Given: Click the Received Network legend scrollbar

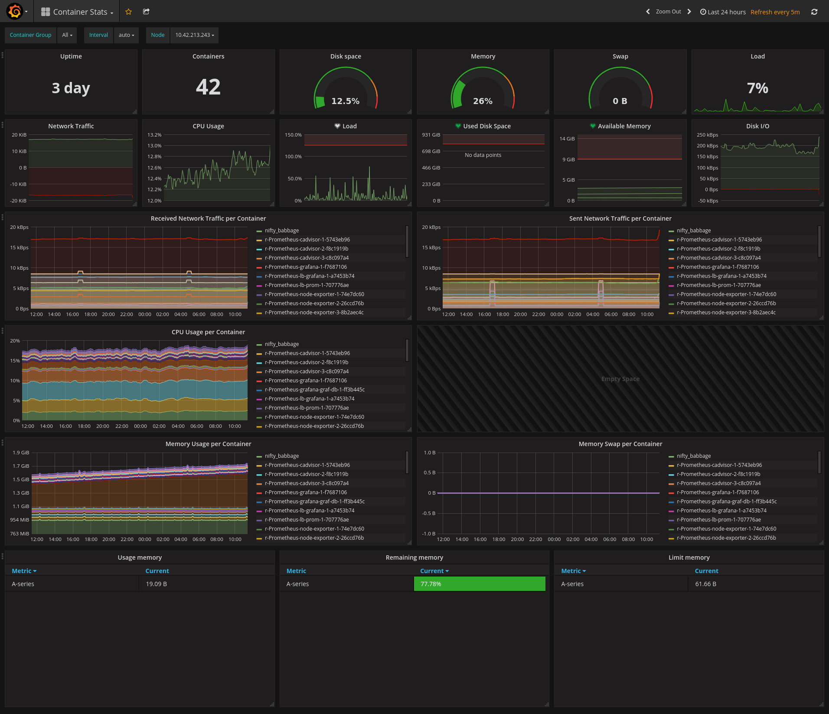Looking at the screenshot, I should pyautogui.click(x=407, y=241).
